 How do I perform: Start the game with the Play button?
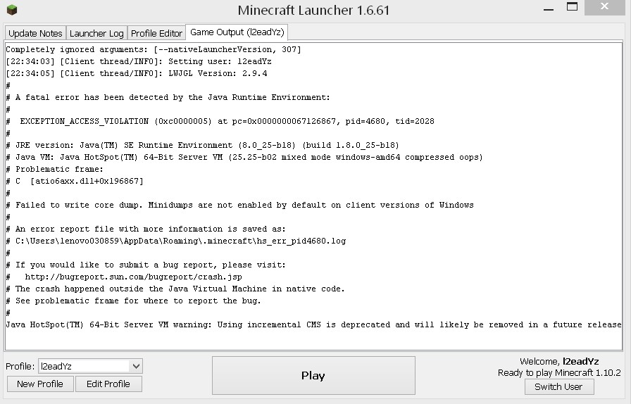pyautogui.click(x=313, y=375)
